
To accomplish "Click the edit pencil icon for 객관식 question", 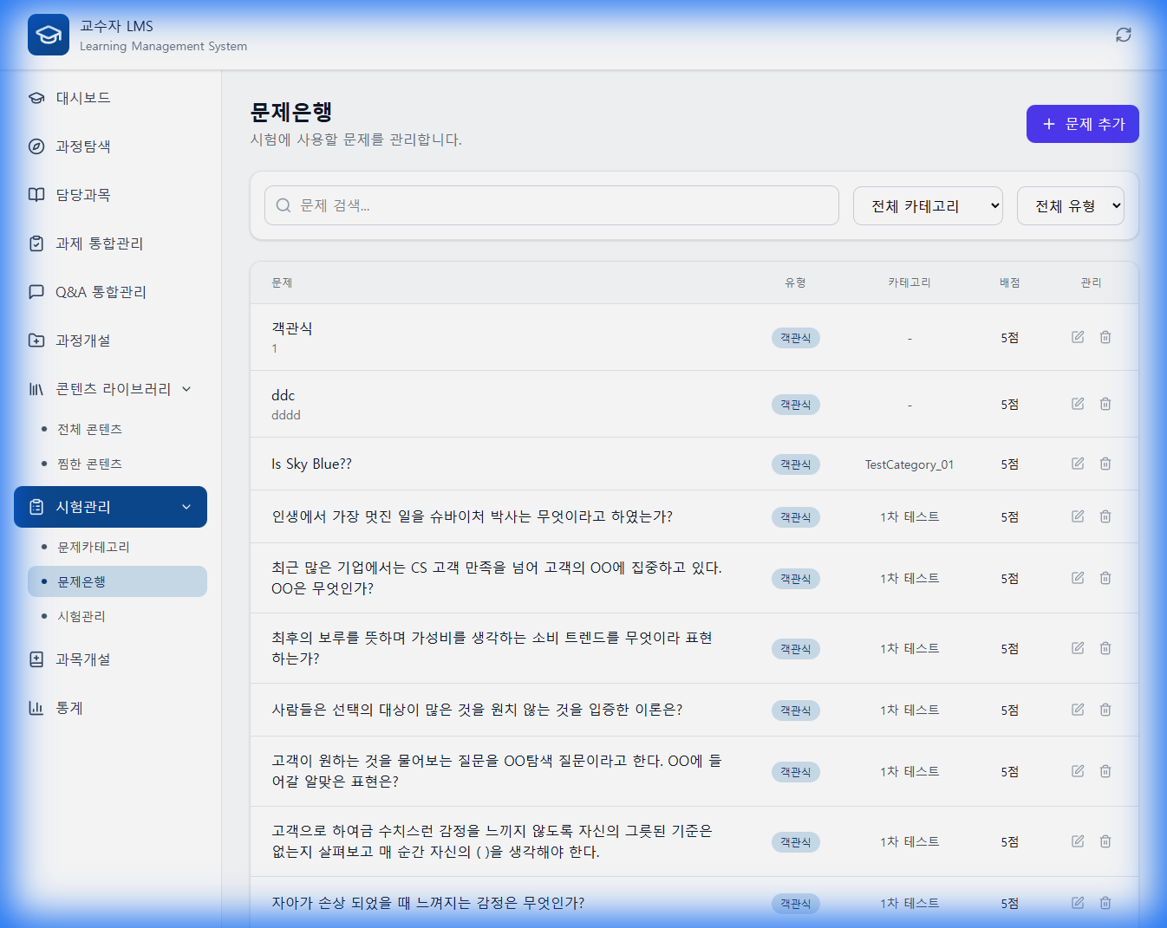I will point(1077,337).
